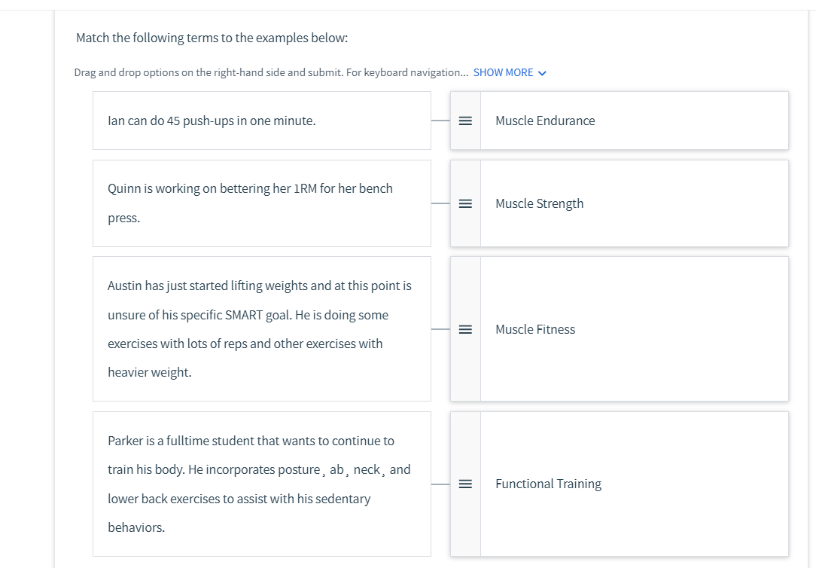Click the 'Match the following terms' heading
The height and width of the screenshot is (568, 816).
[x=212, y=38]
